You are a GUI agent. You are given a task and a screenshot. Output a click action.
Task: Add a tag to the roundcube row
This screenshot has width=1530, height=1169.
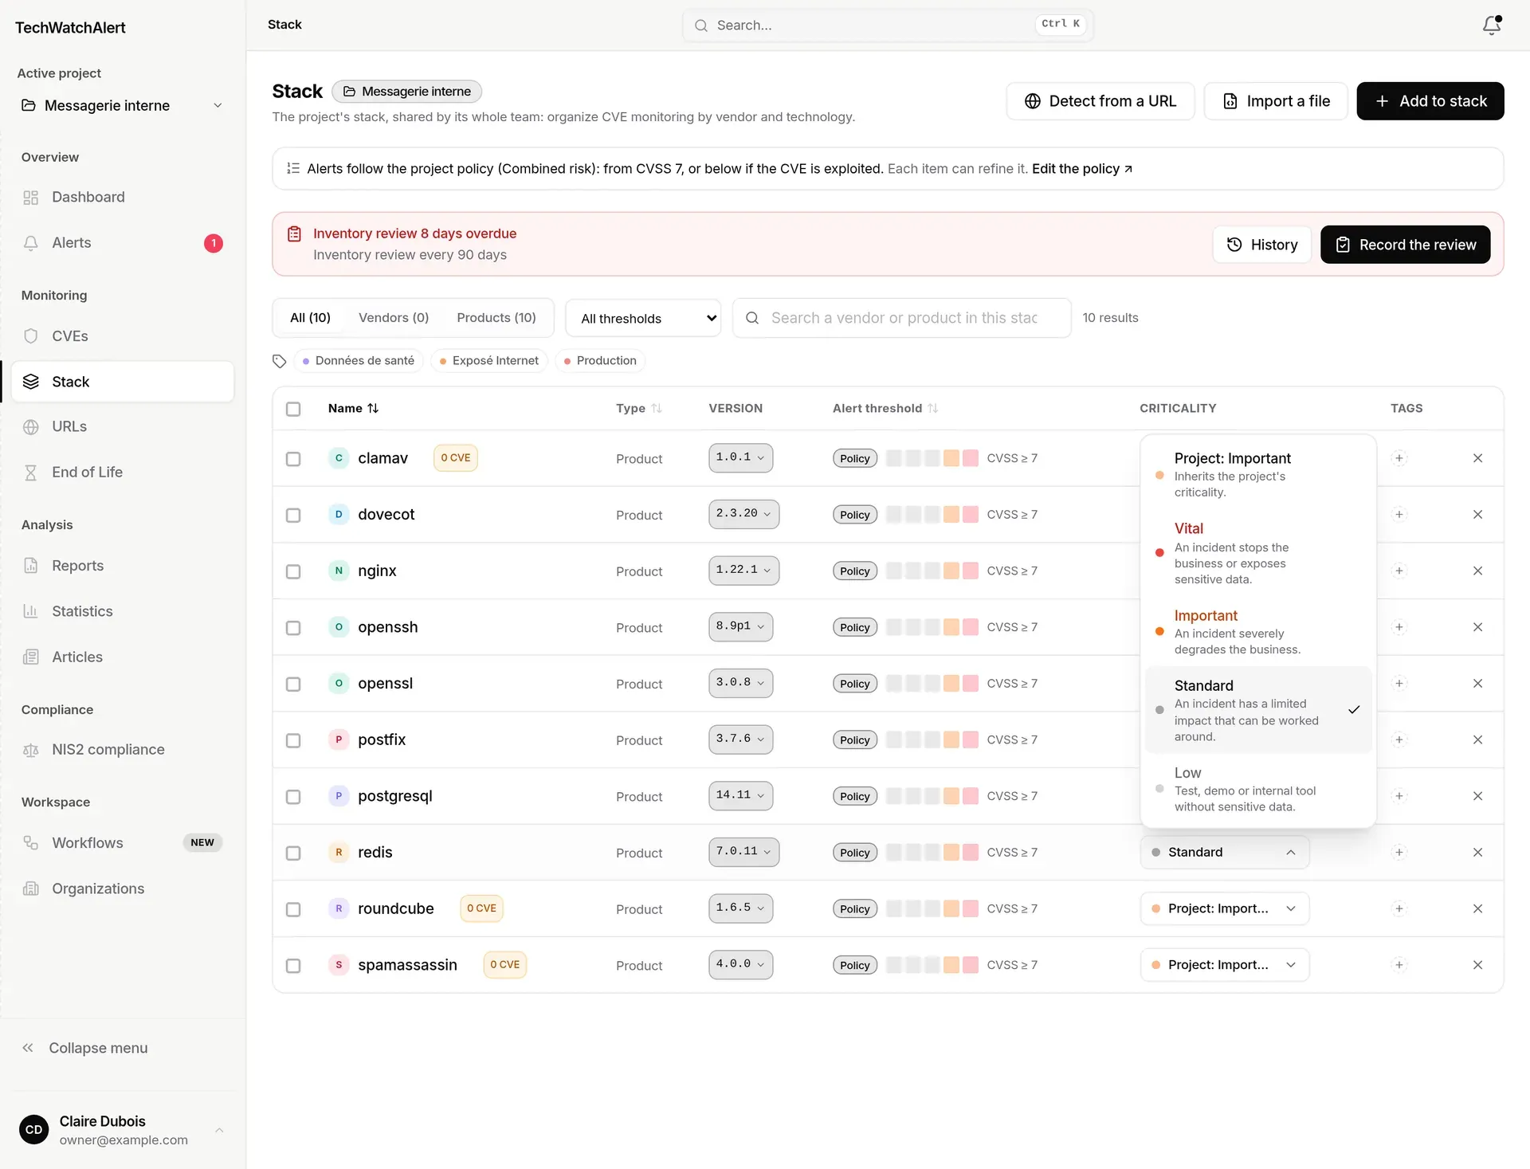click(x=1399, y=909)
